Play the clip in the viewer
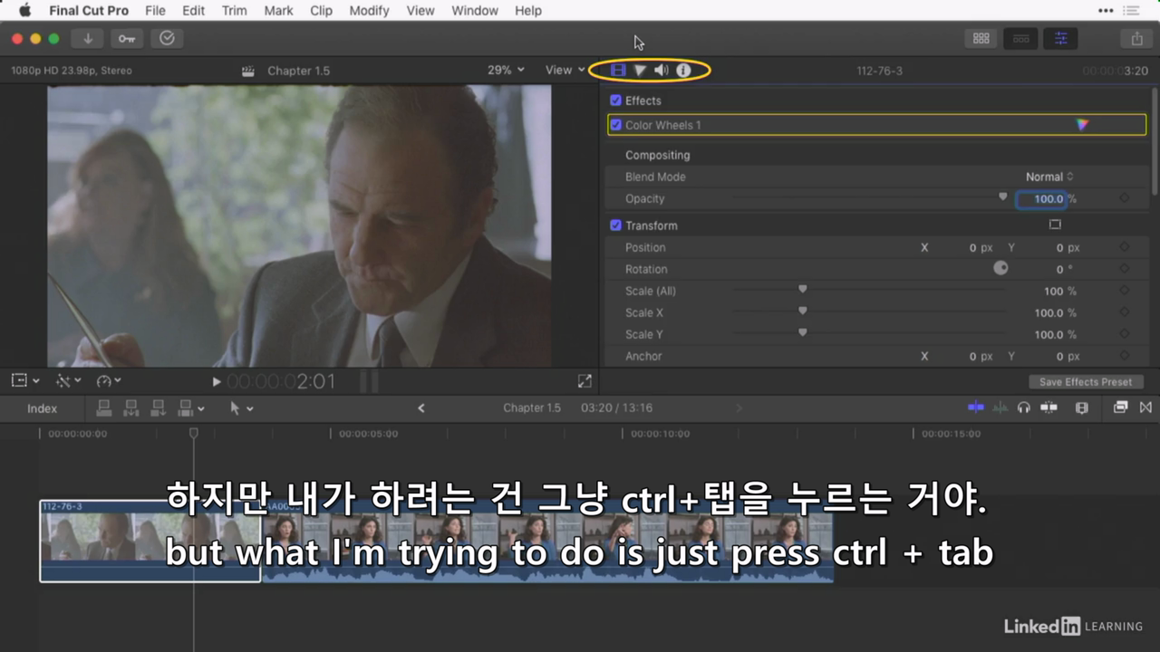 pyautogui.click(x=217, y=382)
